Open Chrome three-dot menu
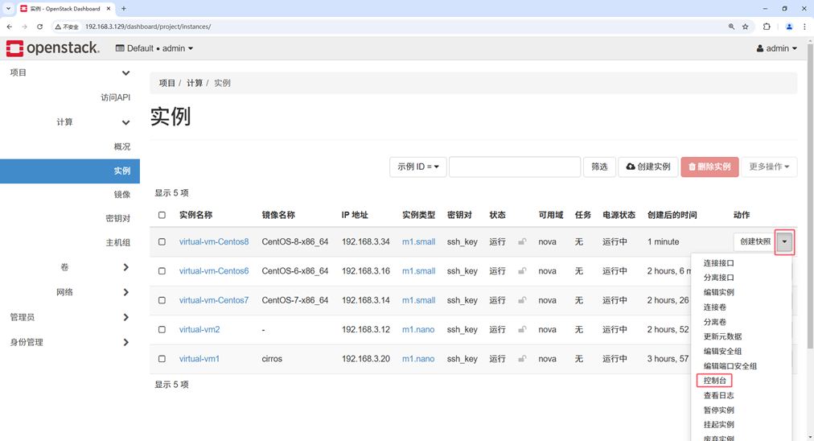The image size is (814, 441). point(804,27)
